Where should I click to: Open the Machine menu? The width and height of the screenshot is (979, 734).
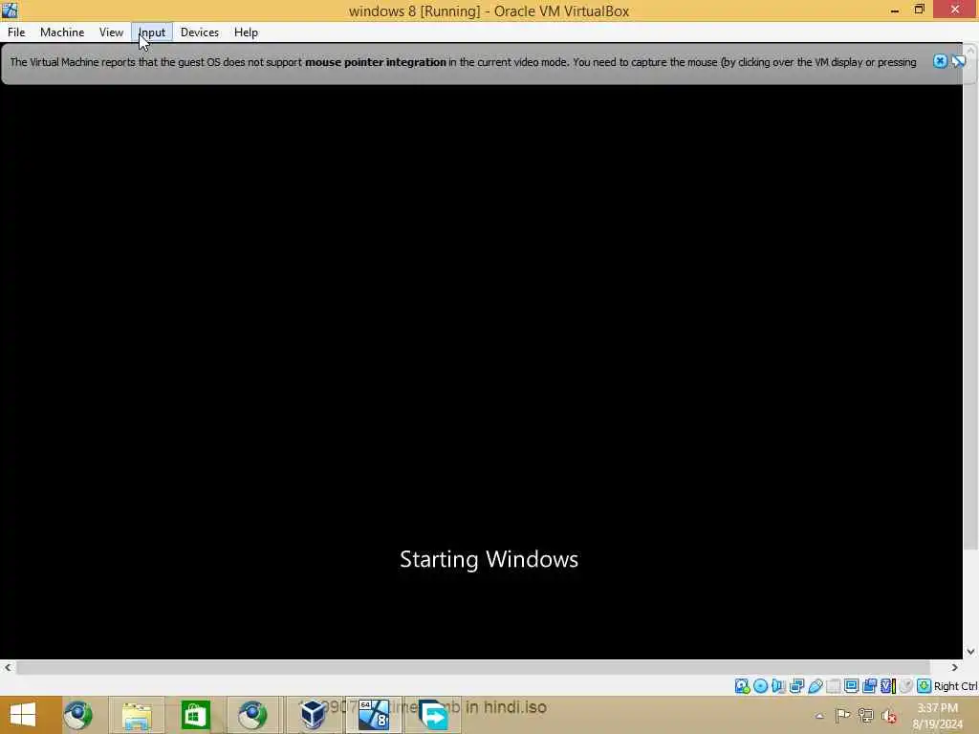coord(62,32)
